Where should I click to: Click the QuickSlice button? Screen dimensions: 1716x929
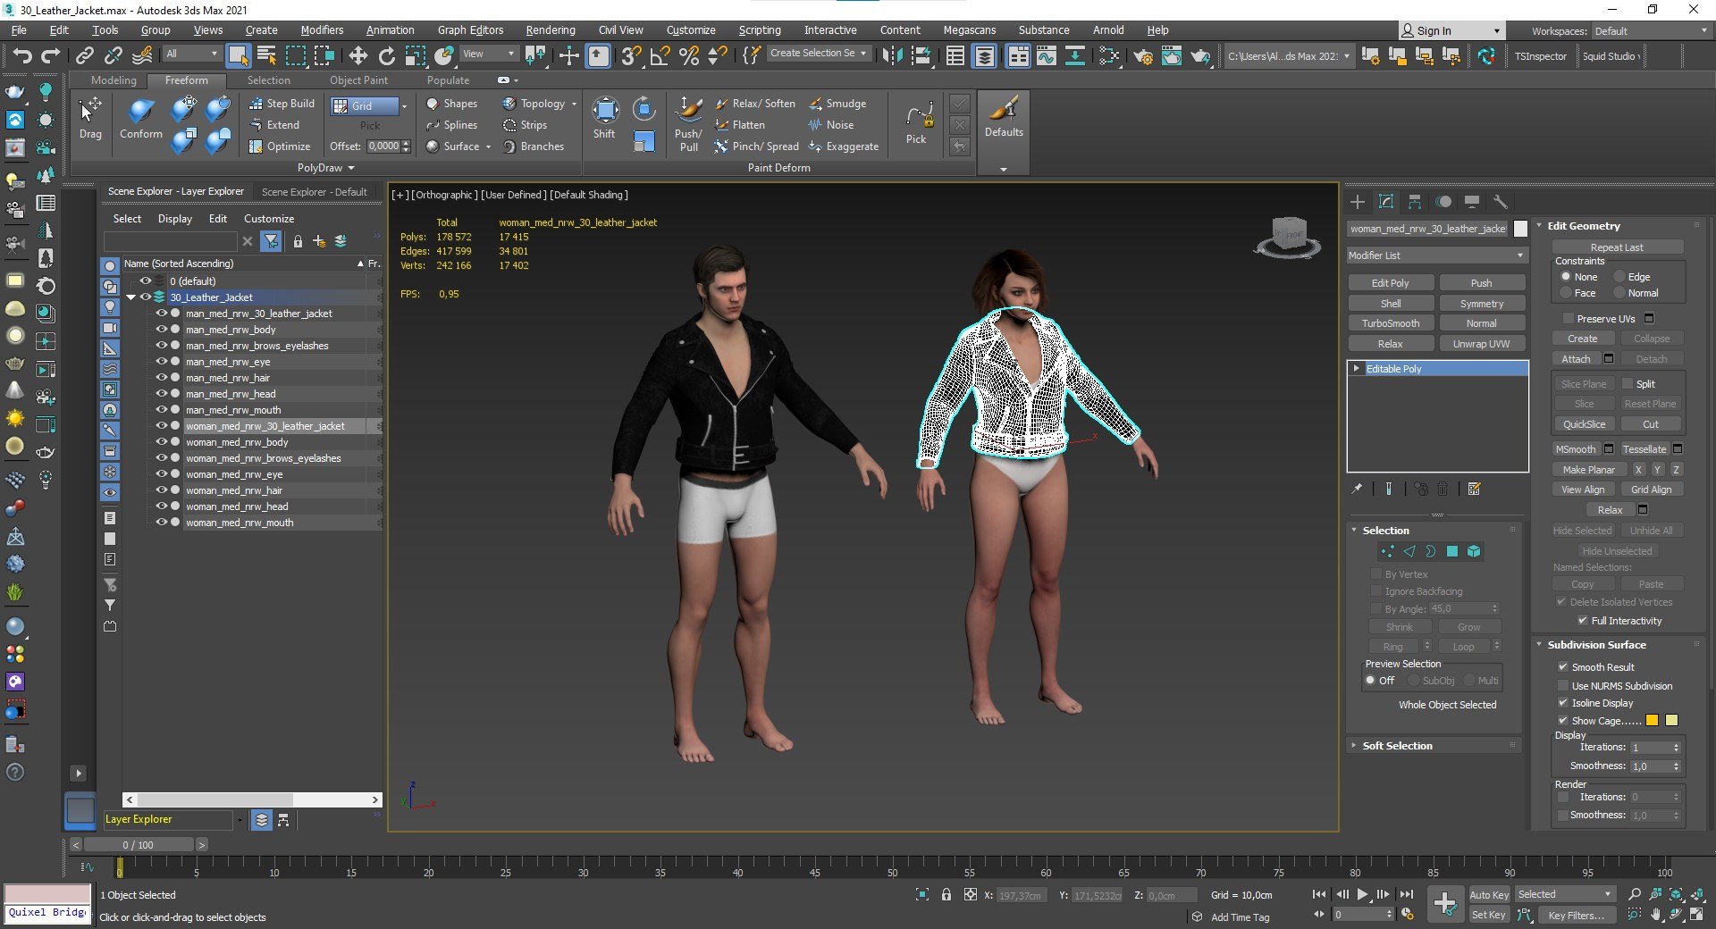[x=1584, y=424]
